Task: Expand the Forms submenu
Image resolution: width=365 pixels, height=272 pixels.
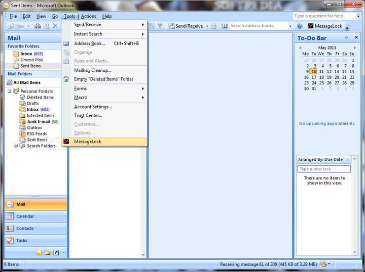Action: [x=104, y=88]
